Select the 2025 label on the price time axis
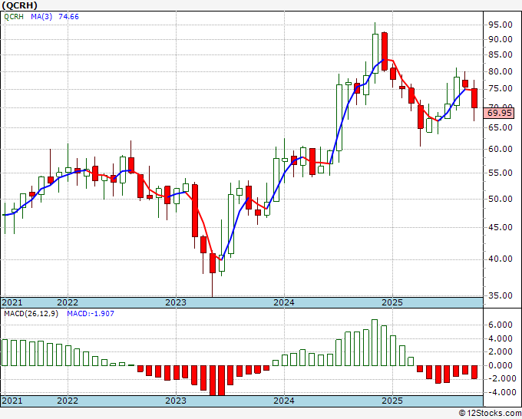The height and width of the screenshot is (419, 522). [x=392, y=302]
